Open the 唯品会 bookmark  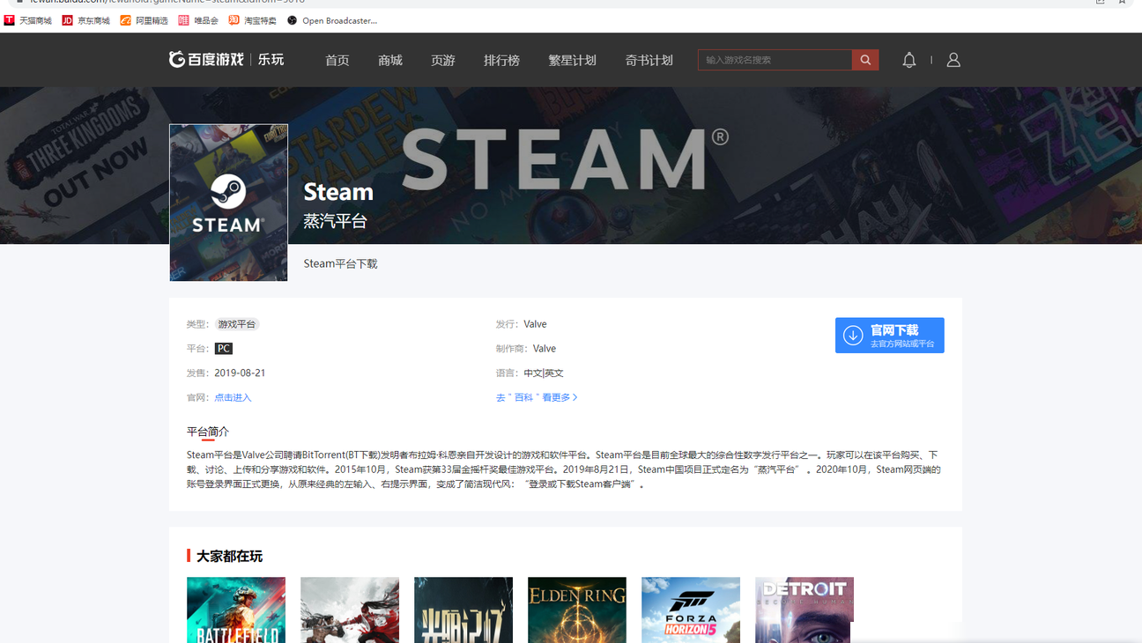point(198,20)
